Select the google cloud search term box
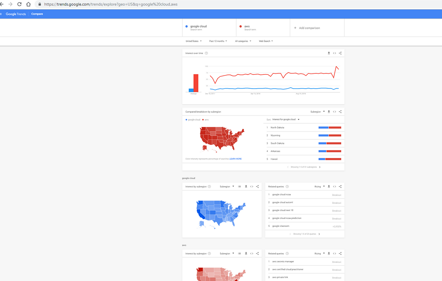The height and width of the screenshot is (281, 442). coord(209,28)
